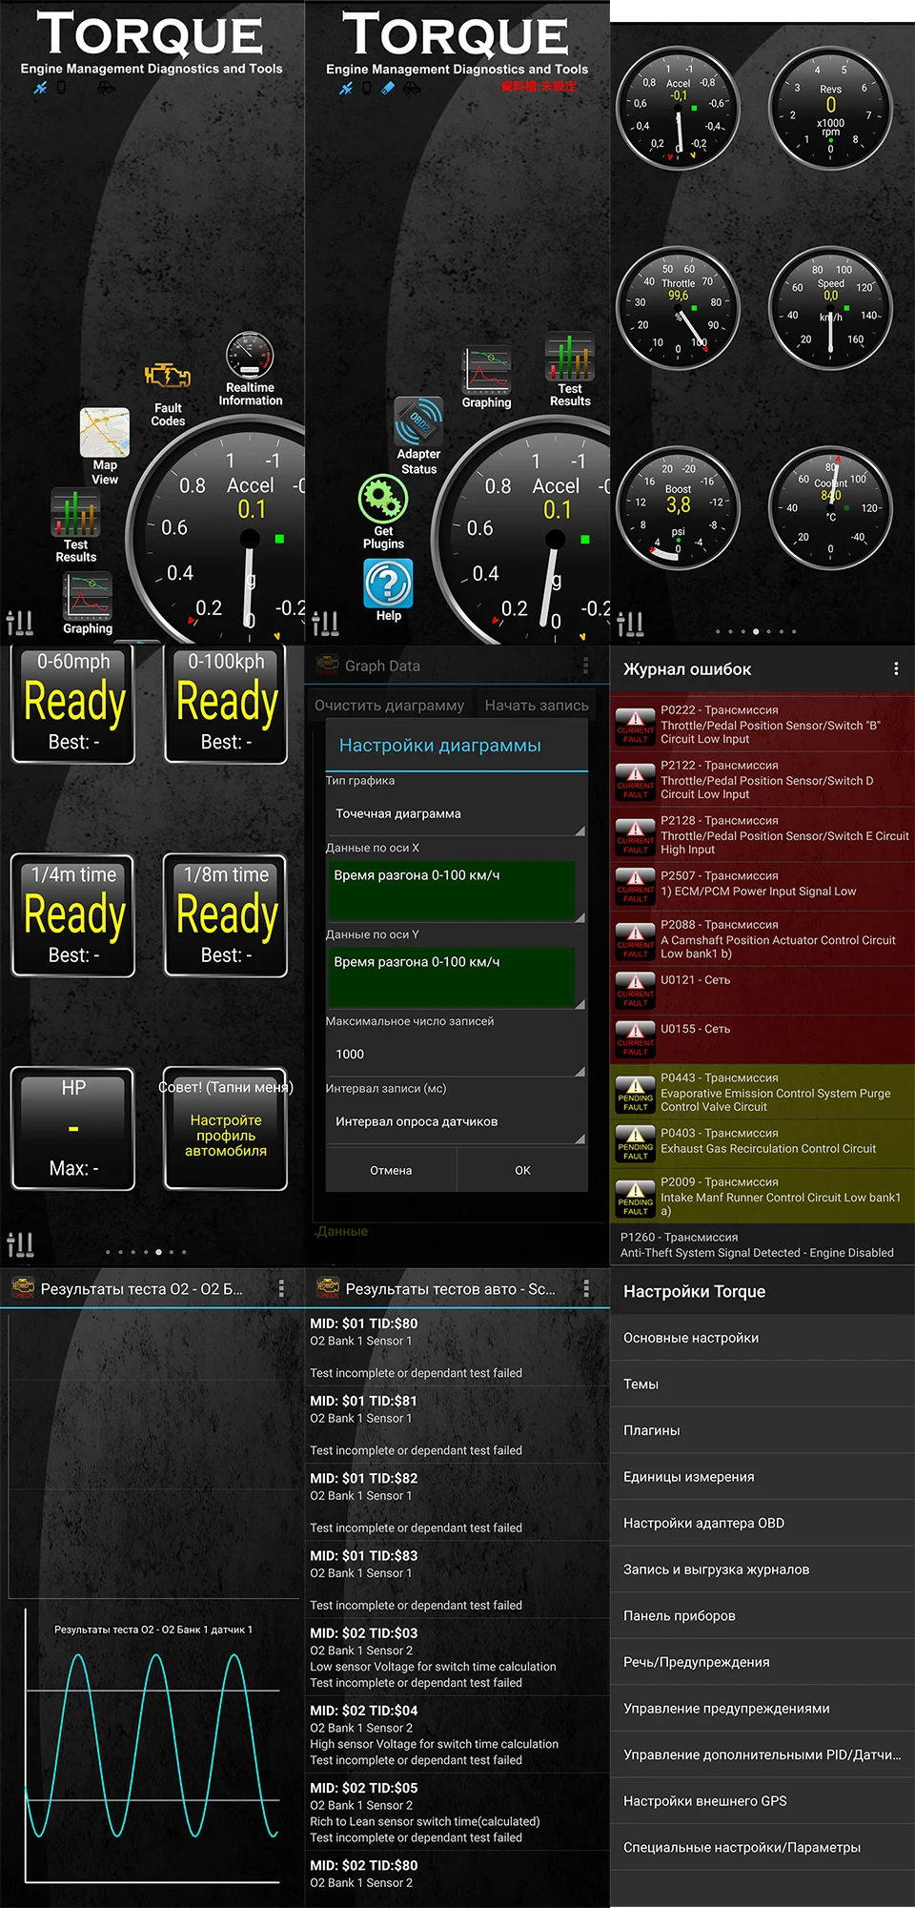Open Основные настройки in Torque settings
The image size is (915, 1908).
click(762, 1338)
